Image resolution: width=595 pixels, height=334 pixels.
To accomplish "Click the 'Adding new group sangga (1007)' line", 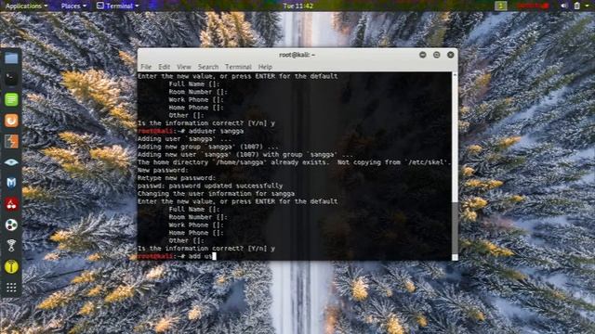I will 207,147.
